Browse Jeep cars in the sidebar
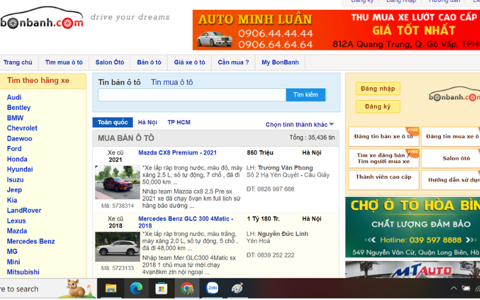This screenshot has width=480, height=300. [x=14, y=190]
